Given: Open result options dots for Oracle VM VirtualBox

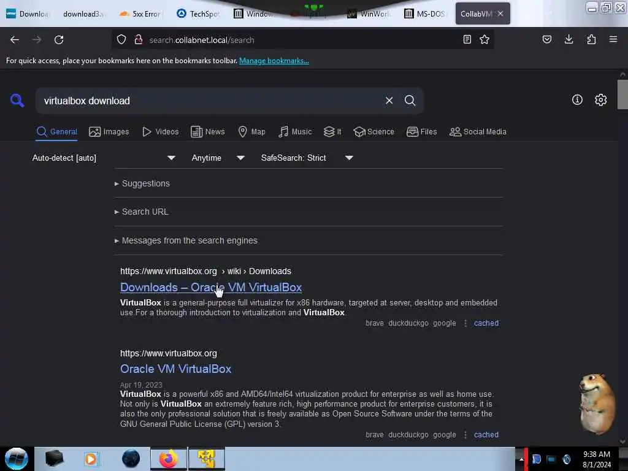Looking at the screenshot, I should [465, 435].
